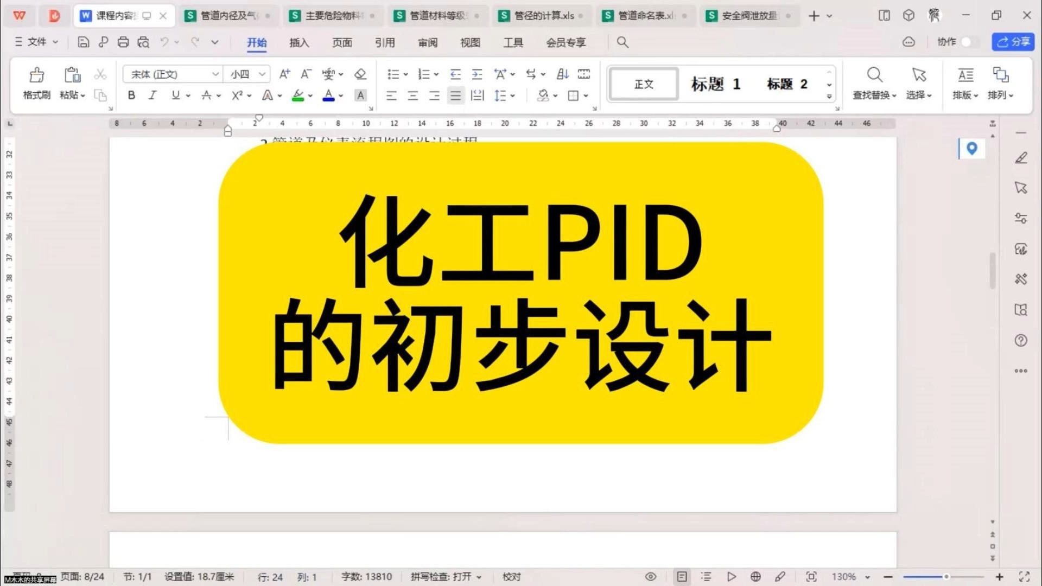Click the Save document icon

coord(83,42)
